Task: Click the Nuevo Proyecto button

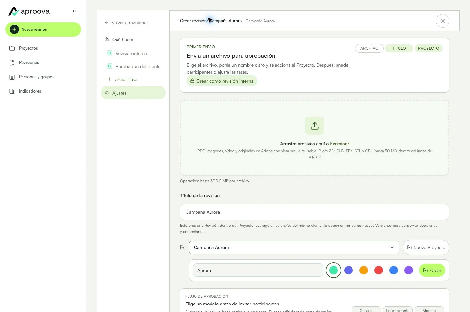Action: [x=426, y=247]
